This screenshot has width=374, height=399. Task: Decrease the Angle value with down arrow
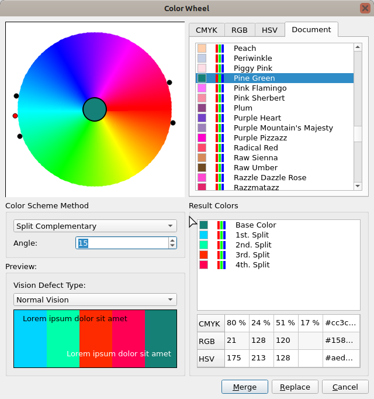(x=172, y=246)
